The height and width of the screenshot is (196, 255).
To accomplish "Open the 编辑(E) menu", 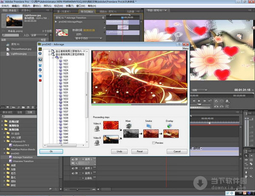I will [x=16, y=6].
